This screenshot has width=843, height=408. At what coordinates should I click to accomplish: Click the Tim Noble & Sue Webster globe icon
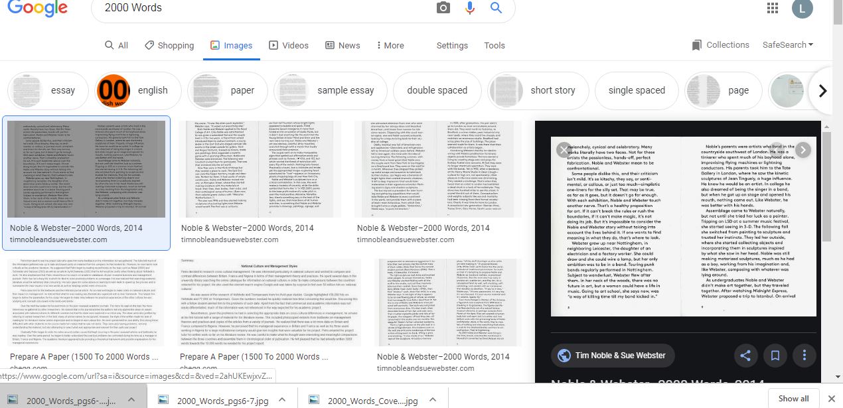coord(564,356)
